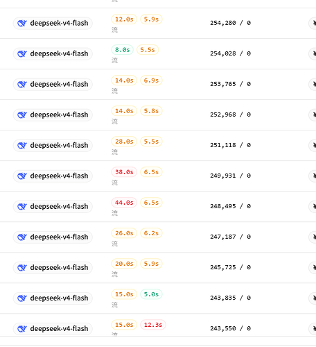
Task: Click the red 12.3s first-token badge
Action: [x=153, y=325]
